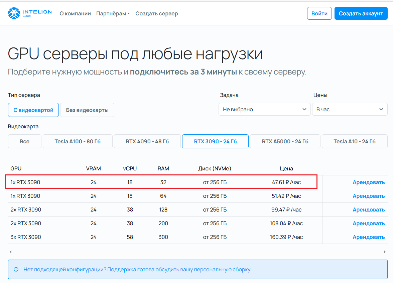Image resolution: width=393 pixels, height=283 pixels.
Task: Rent the 51.42 ₽/час RTX 3090 server
Action: (x=369, y=196)
